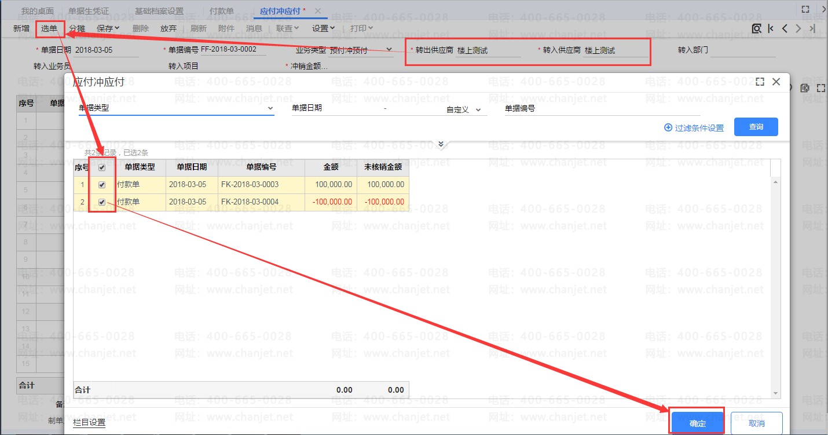This screenshot has width=828, height=435.
Task: Click the grid column-remove icon behind the dialog
Action: [804, 88]
